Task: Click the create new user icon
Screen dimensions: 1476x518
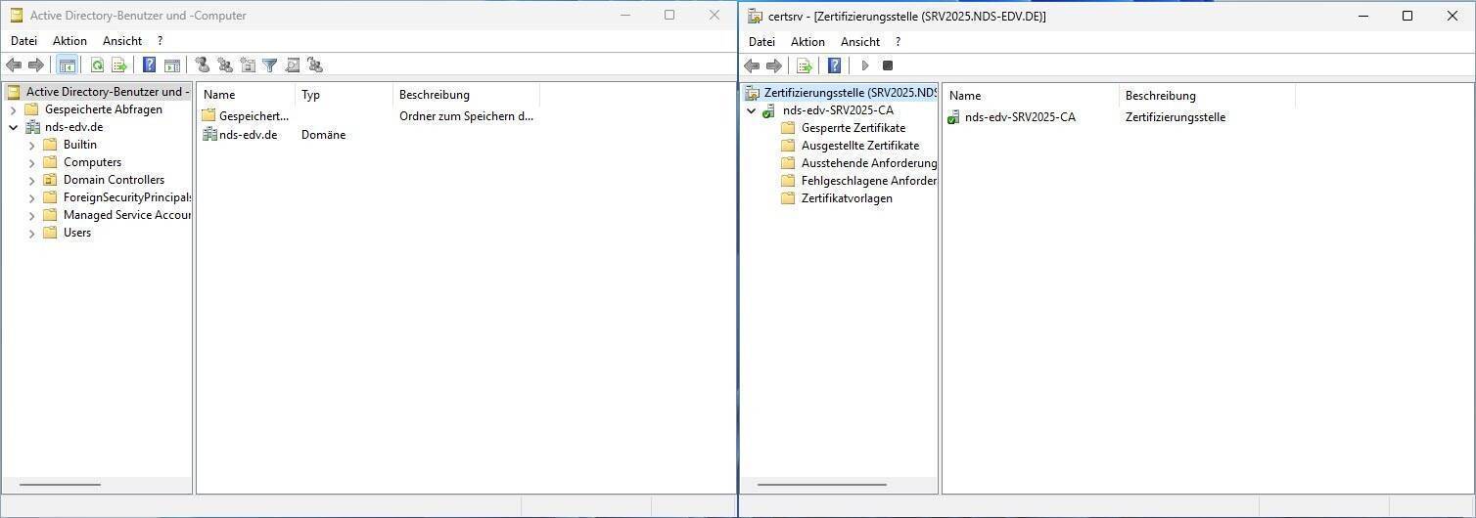Action: coord(203,65)
